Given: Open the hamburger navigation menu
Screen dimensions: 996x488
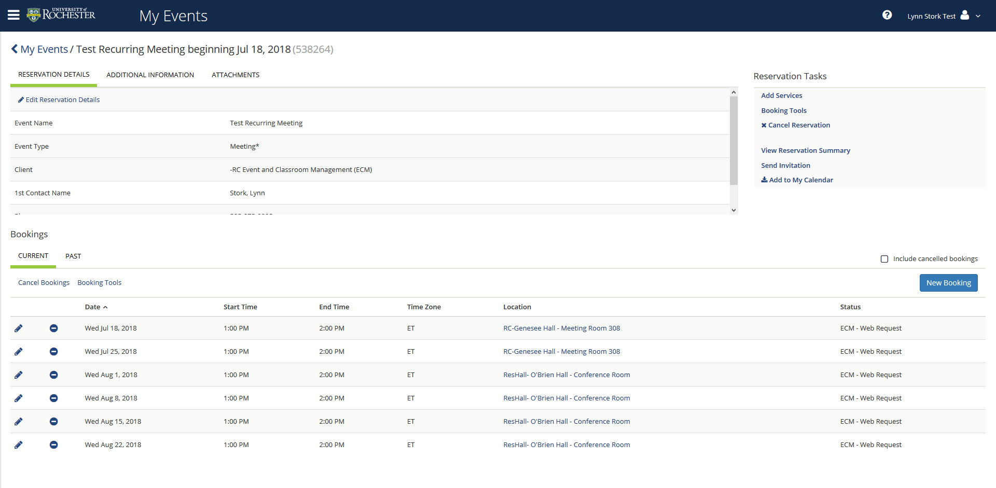Looking at the screenshot, I should click(x=13, y=15).
